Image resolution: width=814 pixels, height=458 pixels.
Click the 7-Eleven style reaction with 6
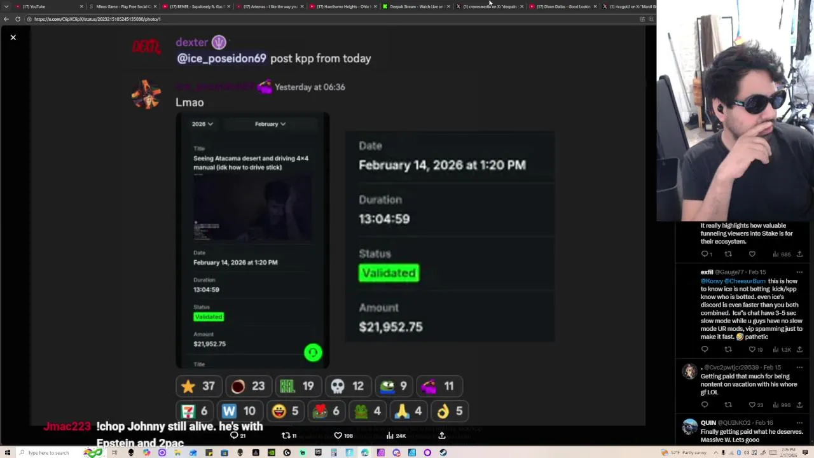pyautogui.click(x=194, y=411)
